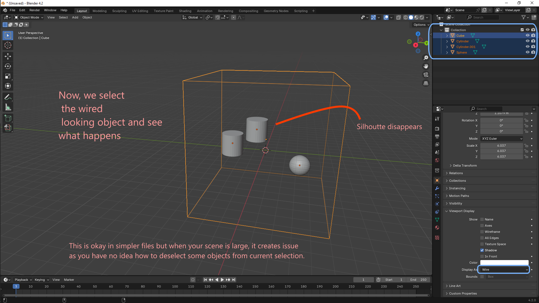Image resolution: width=539 pixels, height=303 pixels.
Task: Select the Move tool
Action: [x=8, y=56]
